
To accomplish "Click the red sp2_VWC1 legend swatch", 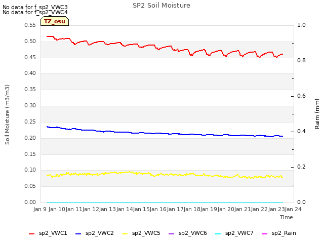I will click(31, 234).
